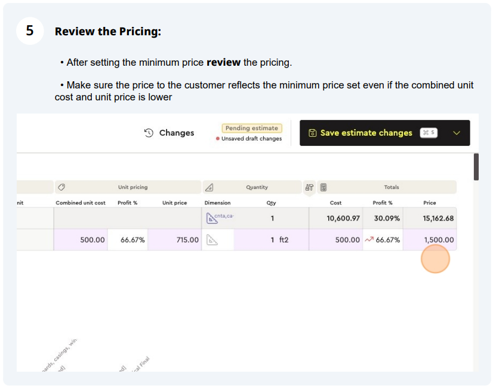Click the tools icon beside Totals
The height and width of the screenshot is (389, 496).
(x=309, y=187)
